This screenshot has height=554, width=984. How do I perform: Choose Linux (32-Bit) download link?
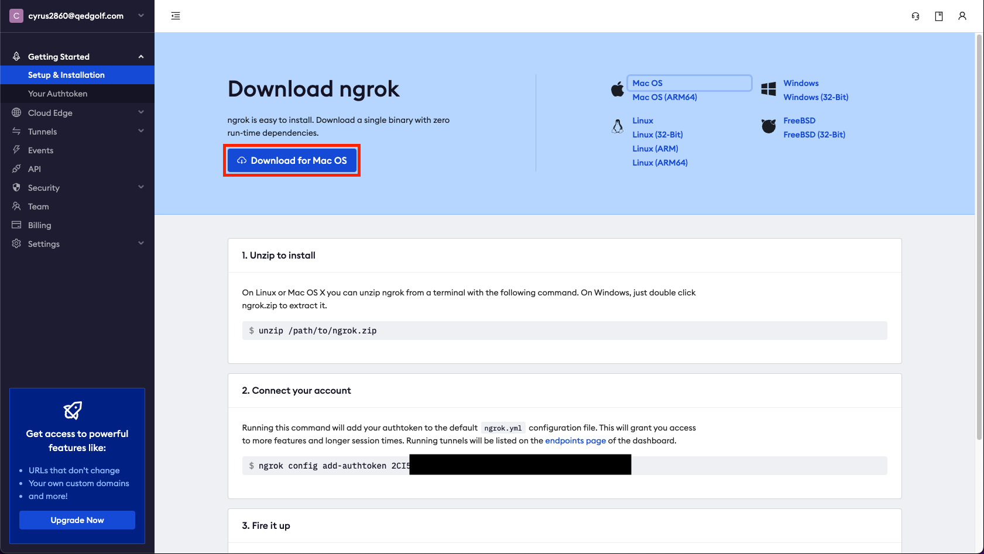[x=657, y=135]
